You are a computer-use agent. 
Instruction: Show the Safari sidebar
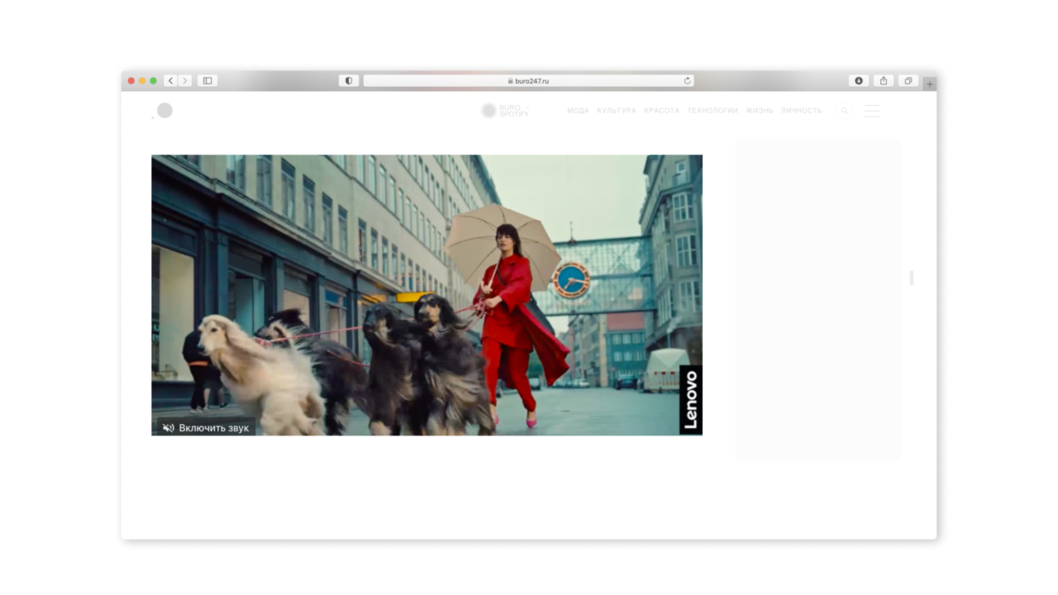click(x=207, y=81)
